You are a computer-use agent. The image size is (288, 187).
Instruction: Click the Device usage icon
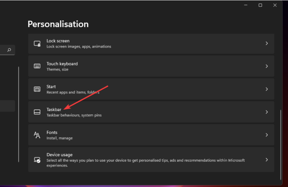37,160
